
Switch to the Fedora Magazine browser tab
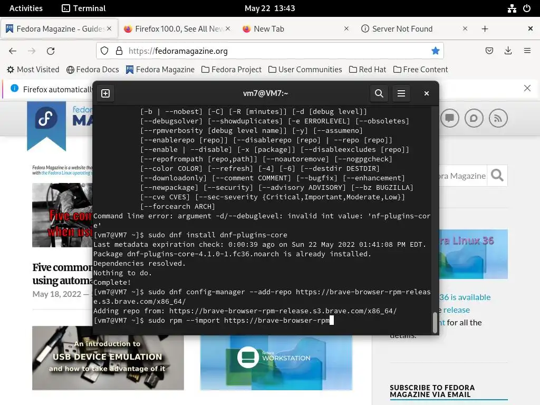(59, 29)
